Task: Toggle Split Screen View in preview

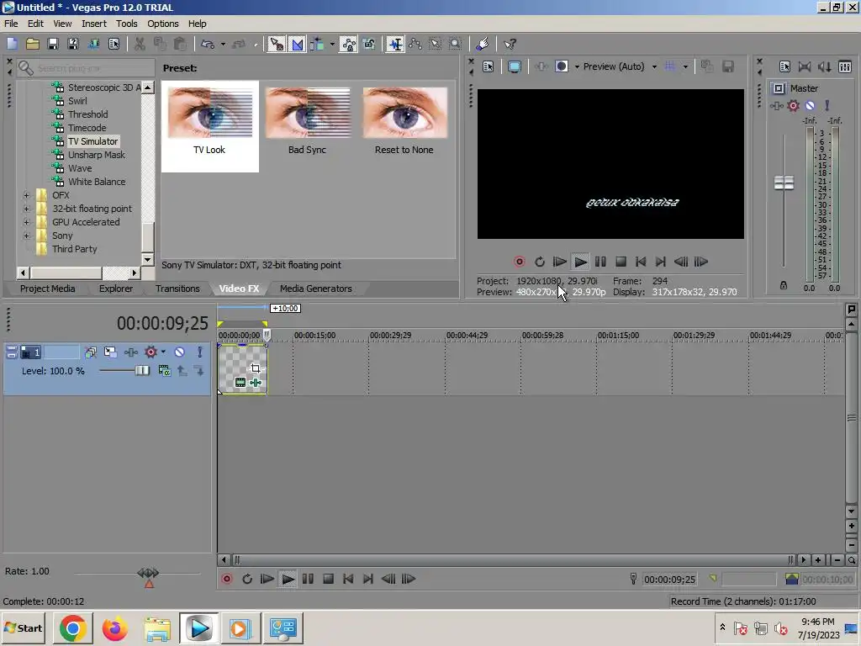Action: (561, 66)
